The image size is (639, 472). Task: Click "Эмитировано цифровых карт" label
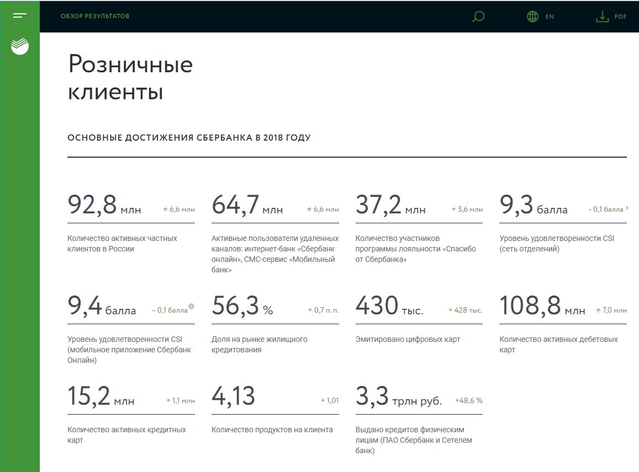click(408, 339)
